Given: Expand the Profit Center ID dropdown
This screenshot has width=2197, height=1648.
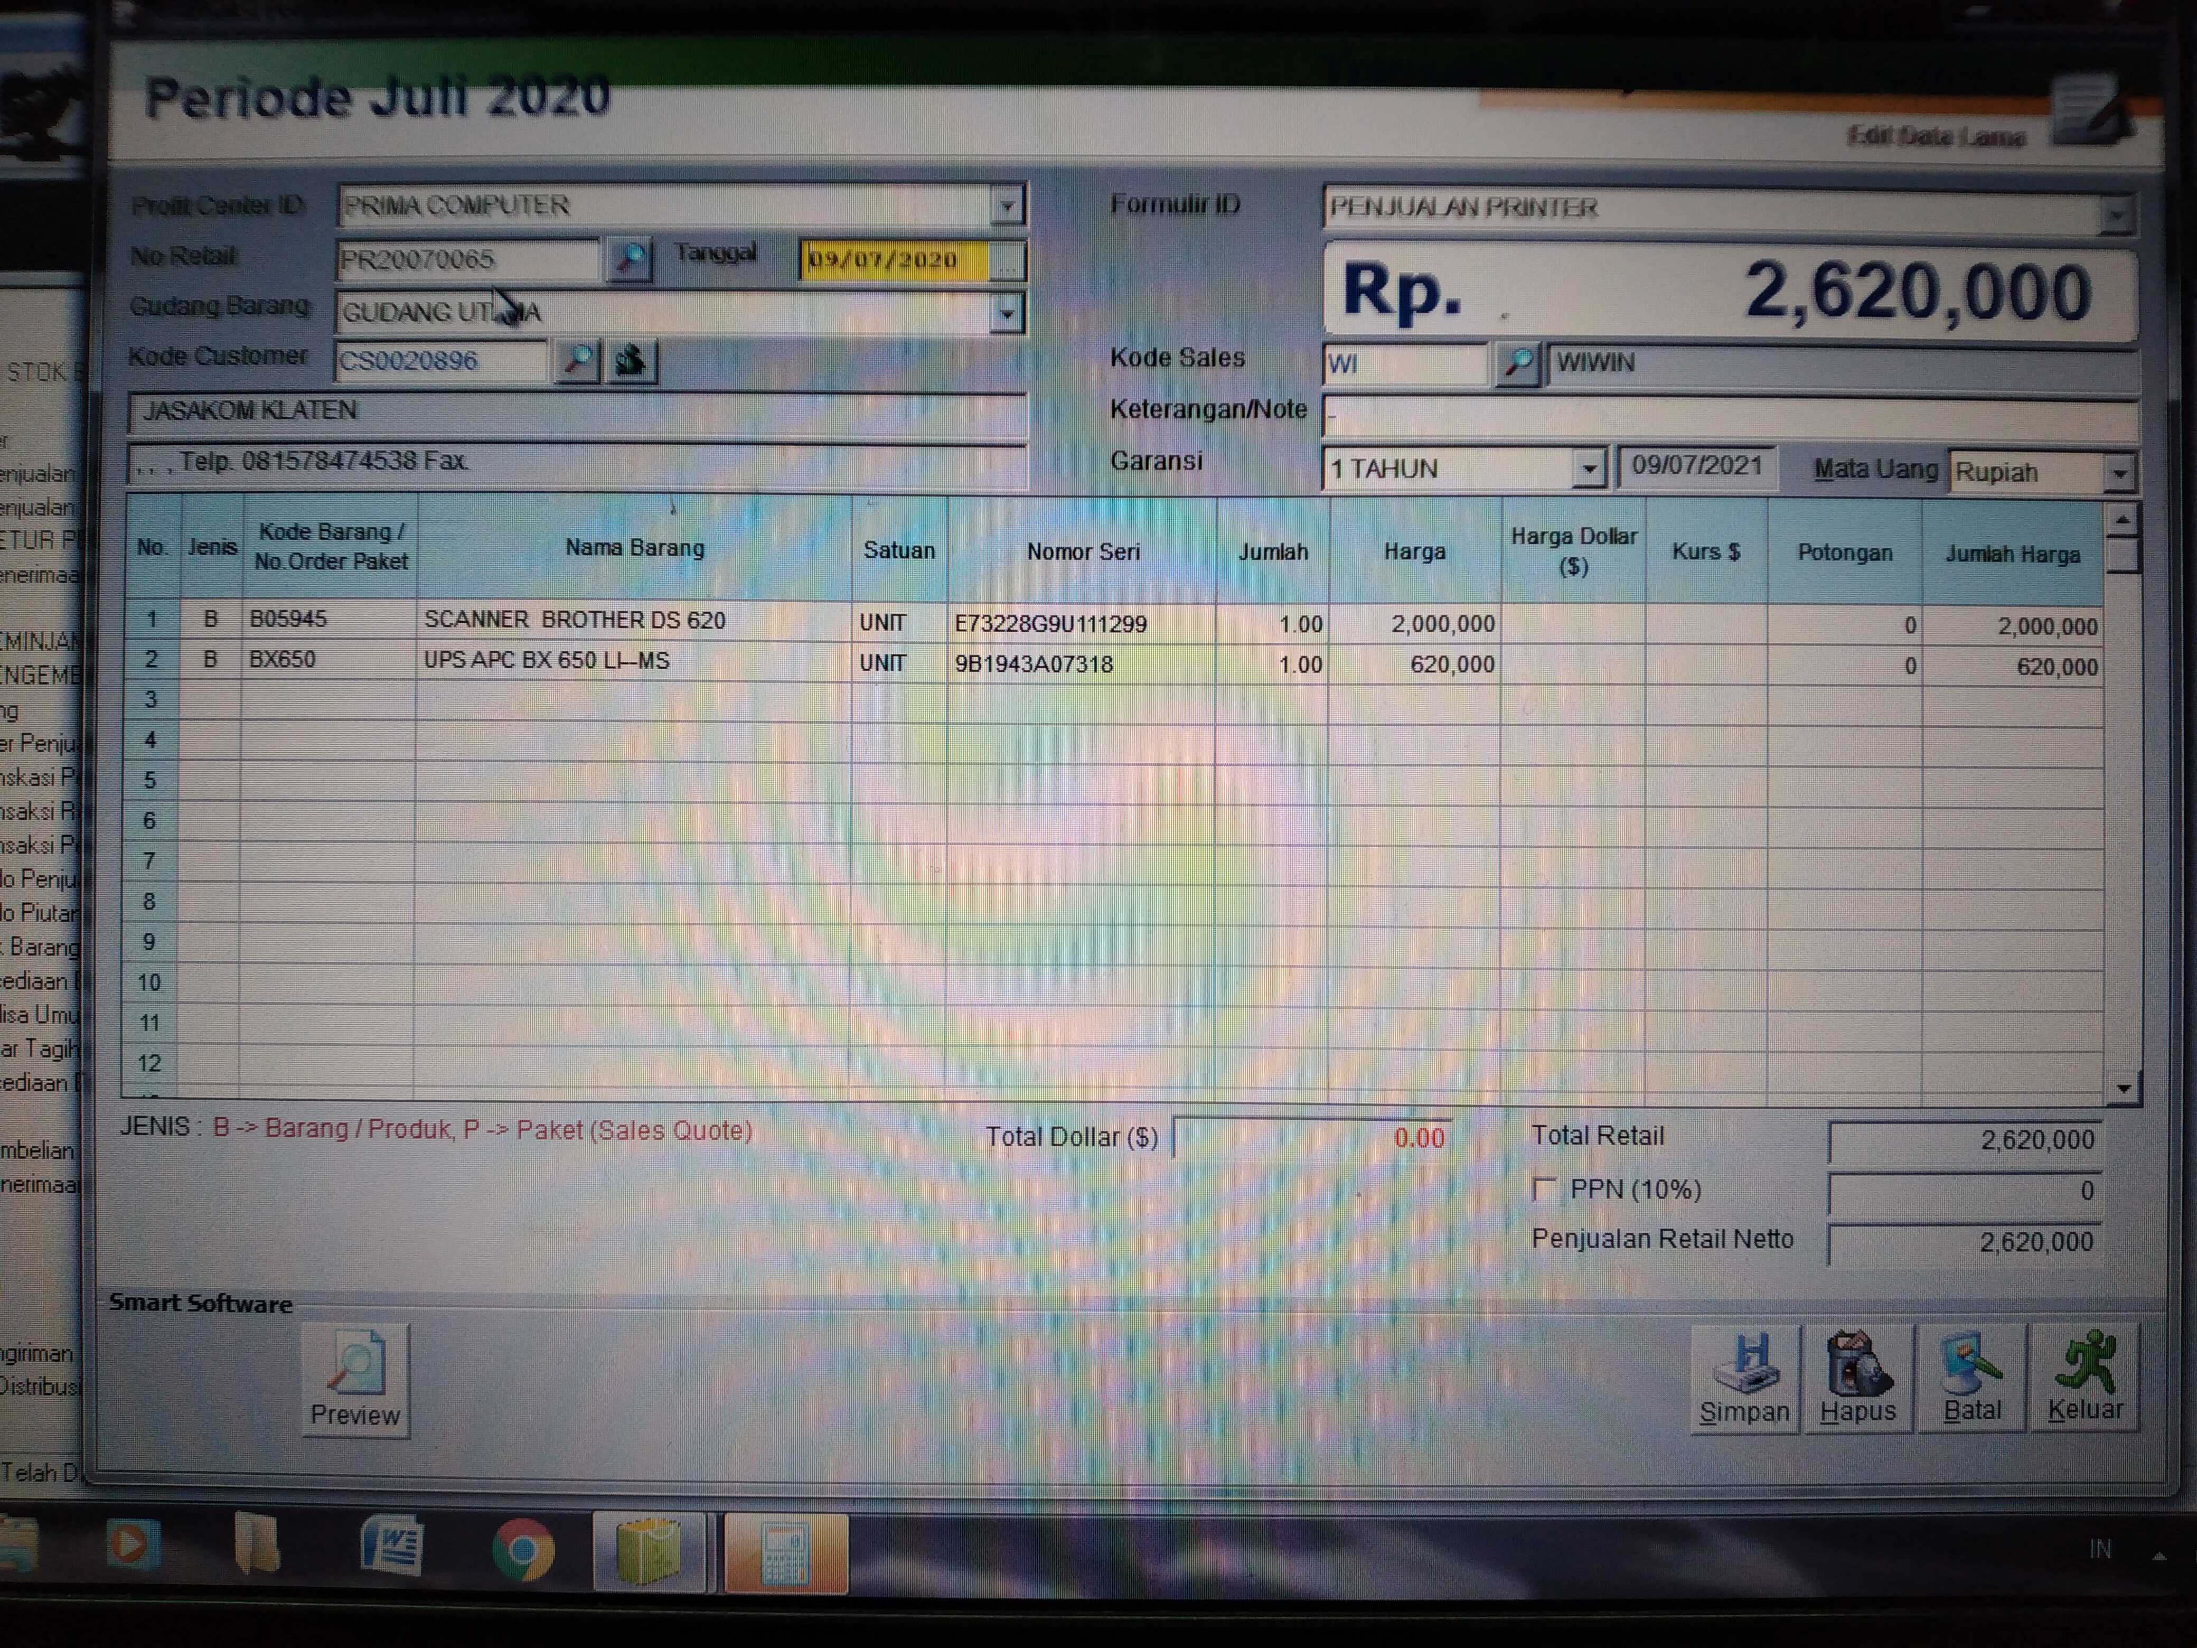Looking at the screenshot, I should [1006, 207].
